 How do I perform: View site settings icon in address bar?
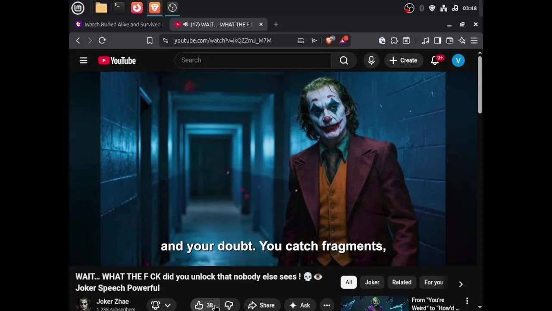pos(165,41)
